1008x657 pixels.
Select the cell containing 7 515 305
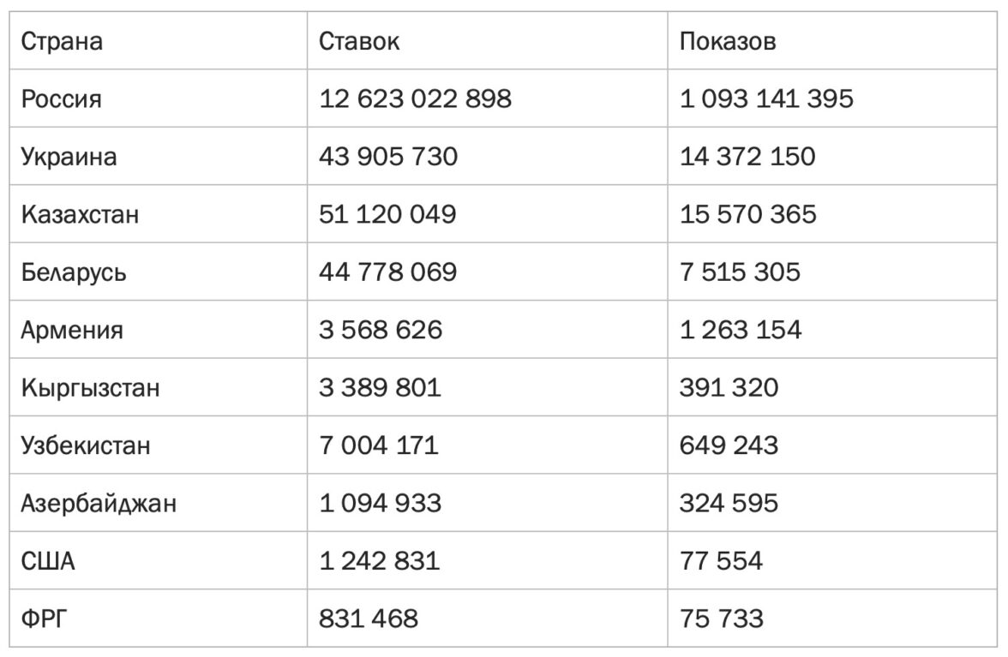coord(740,272)
